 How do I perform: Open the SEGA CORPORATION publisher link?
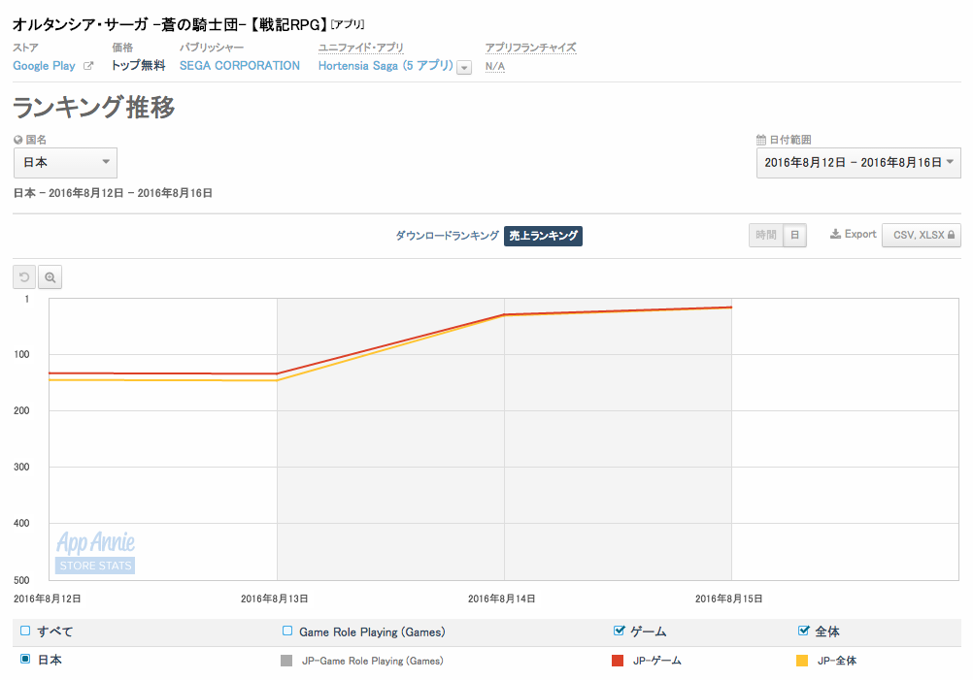click(240, 66)
